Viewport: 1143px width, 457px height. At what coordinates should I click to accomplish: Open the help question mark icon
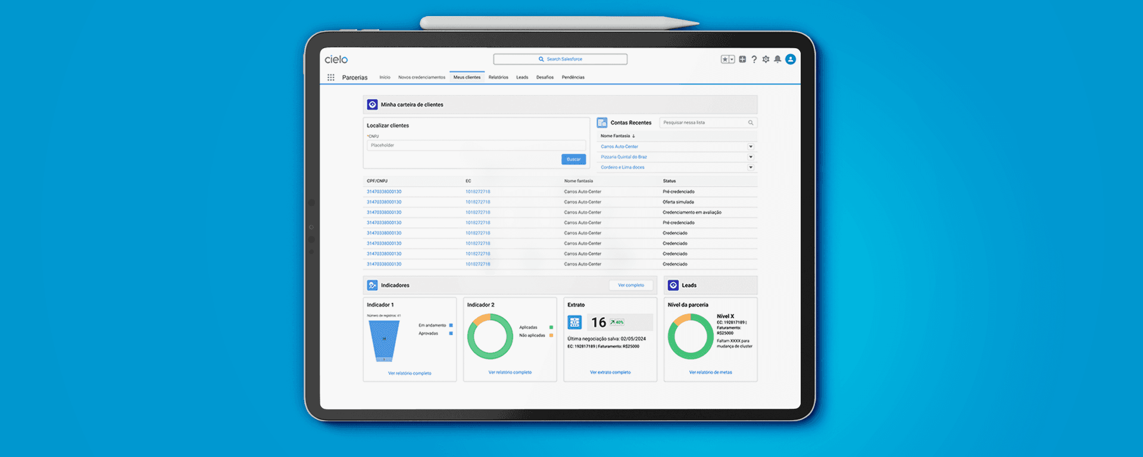tap(754, 60)
